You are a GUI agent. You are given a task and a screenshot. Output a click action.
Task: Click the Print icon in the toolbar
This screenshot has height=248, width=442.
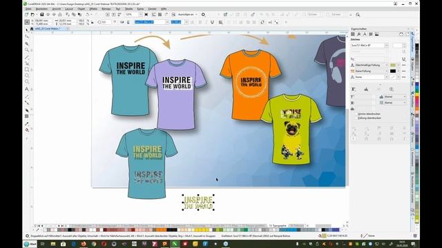coord(60,14)
